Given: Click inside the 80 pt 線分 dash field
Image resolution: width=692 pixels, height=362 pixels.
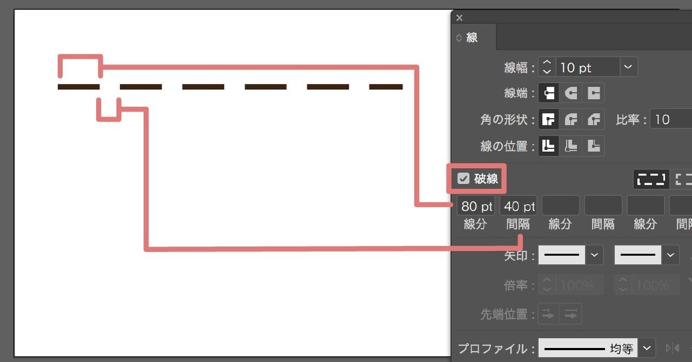Looking at the screenshot, I should click(476, 205).
